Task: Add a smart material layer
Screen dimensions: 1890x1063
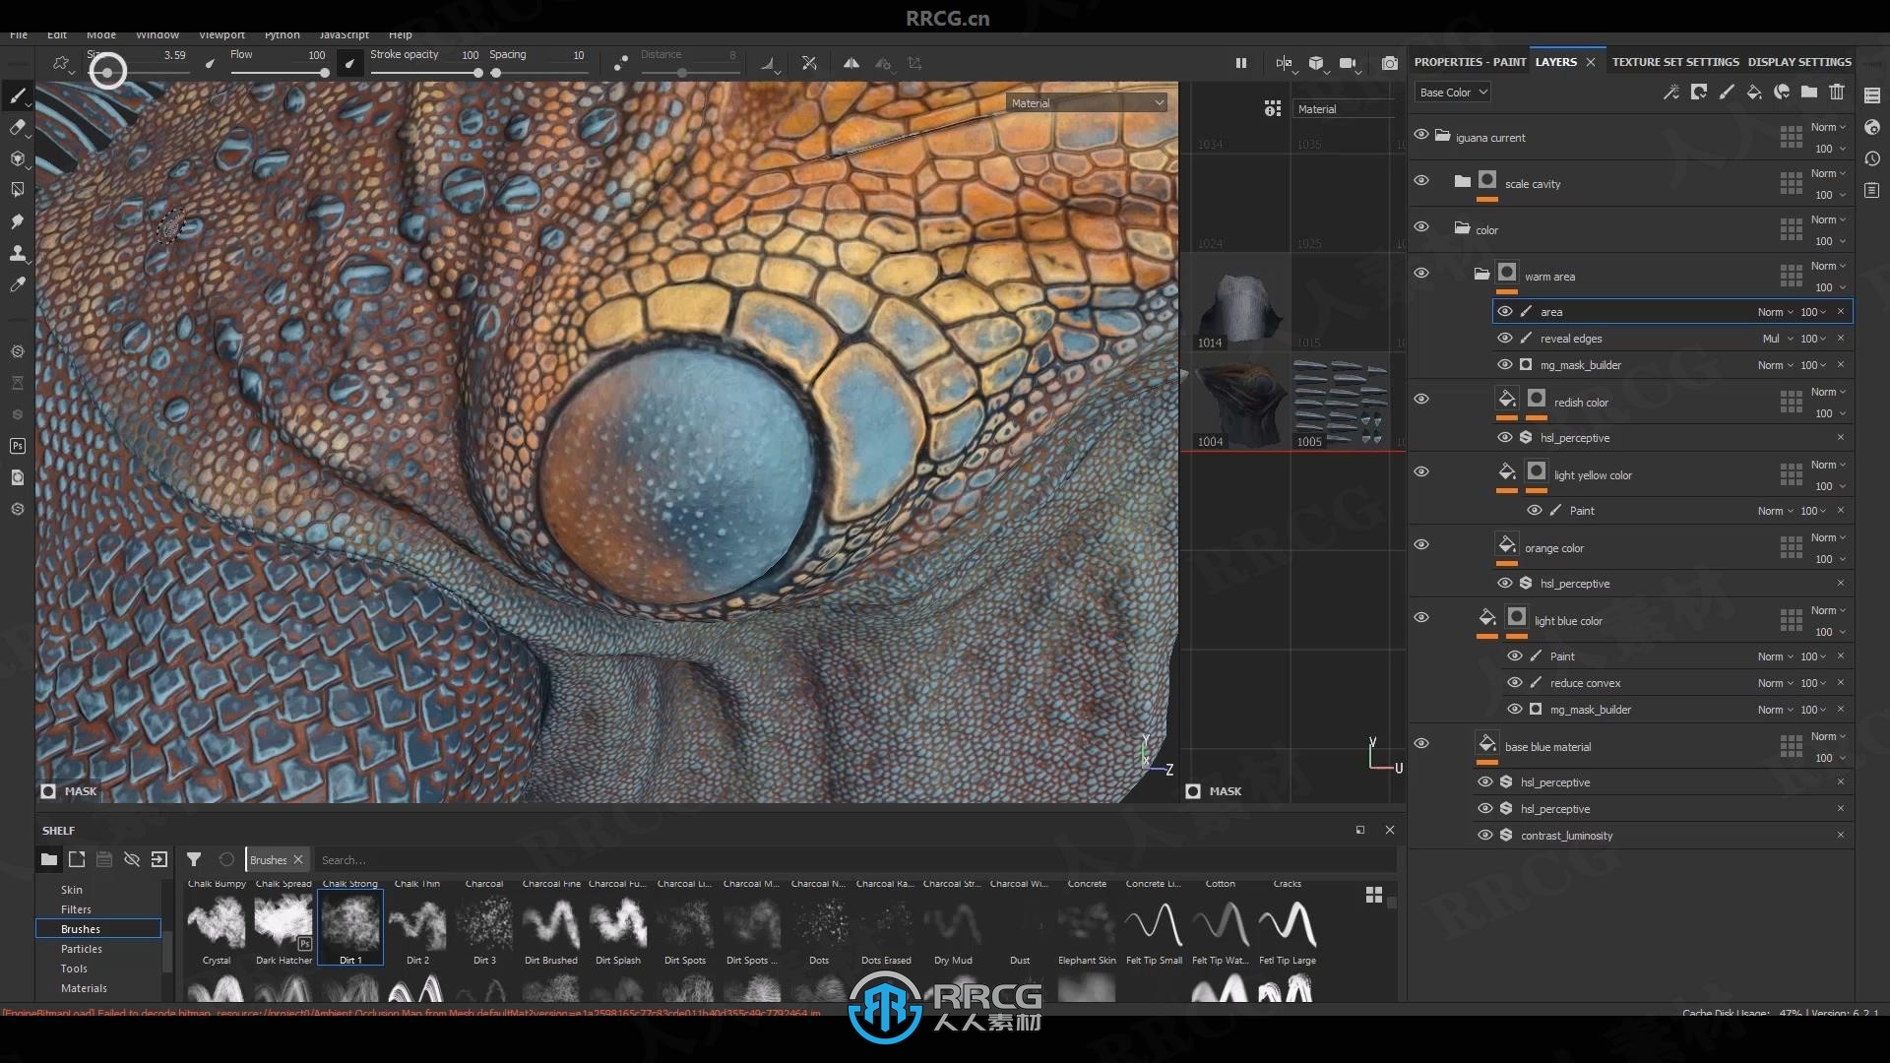Action: tap(1782, 92)
